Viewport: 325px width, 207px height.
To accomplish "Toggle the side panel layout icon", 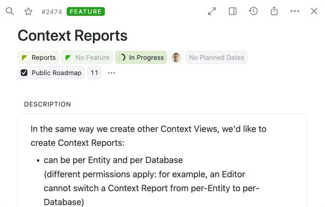I will pyautogui.click(x=233, y=11).
